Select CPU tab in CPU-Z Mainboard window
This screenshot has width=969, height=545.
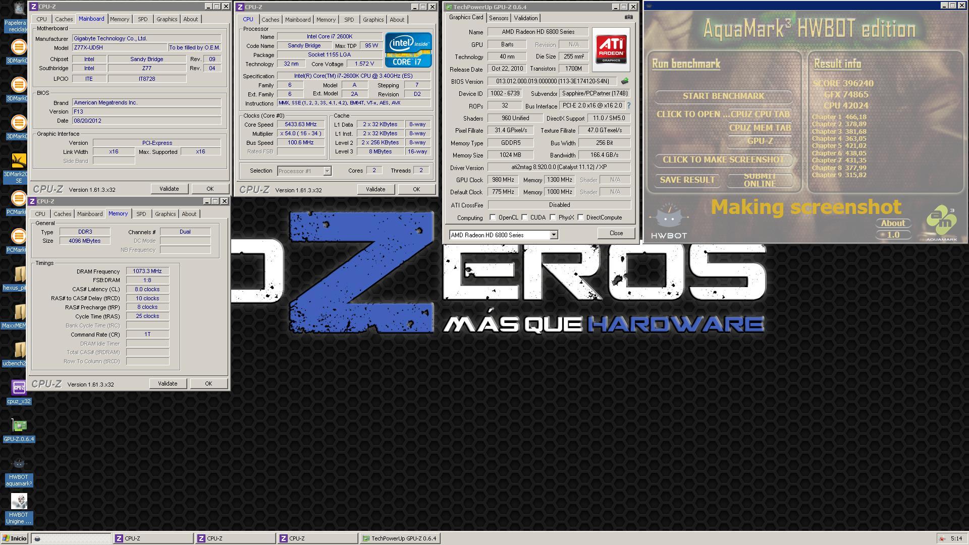[x=41, y=19]
